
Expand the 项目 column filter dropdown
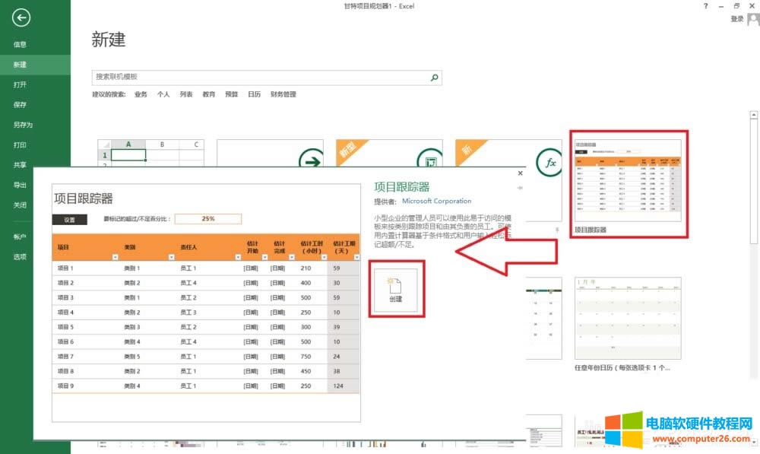[x=114, y=258]
